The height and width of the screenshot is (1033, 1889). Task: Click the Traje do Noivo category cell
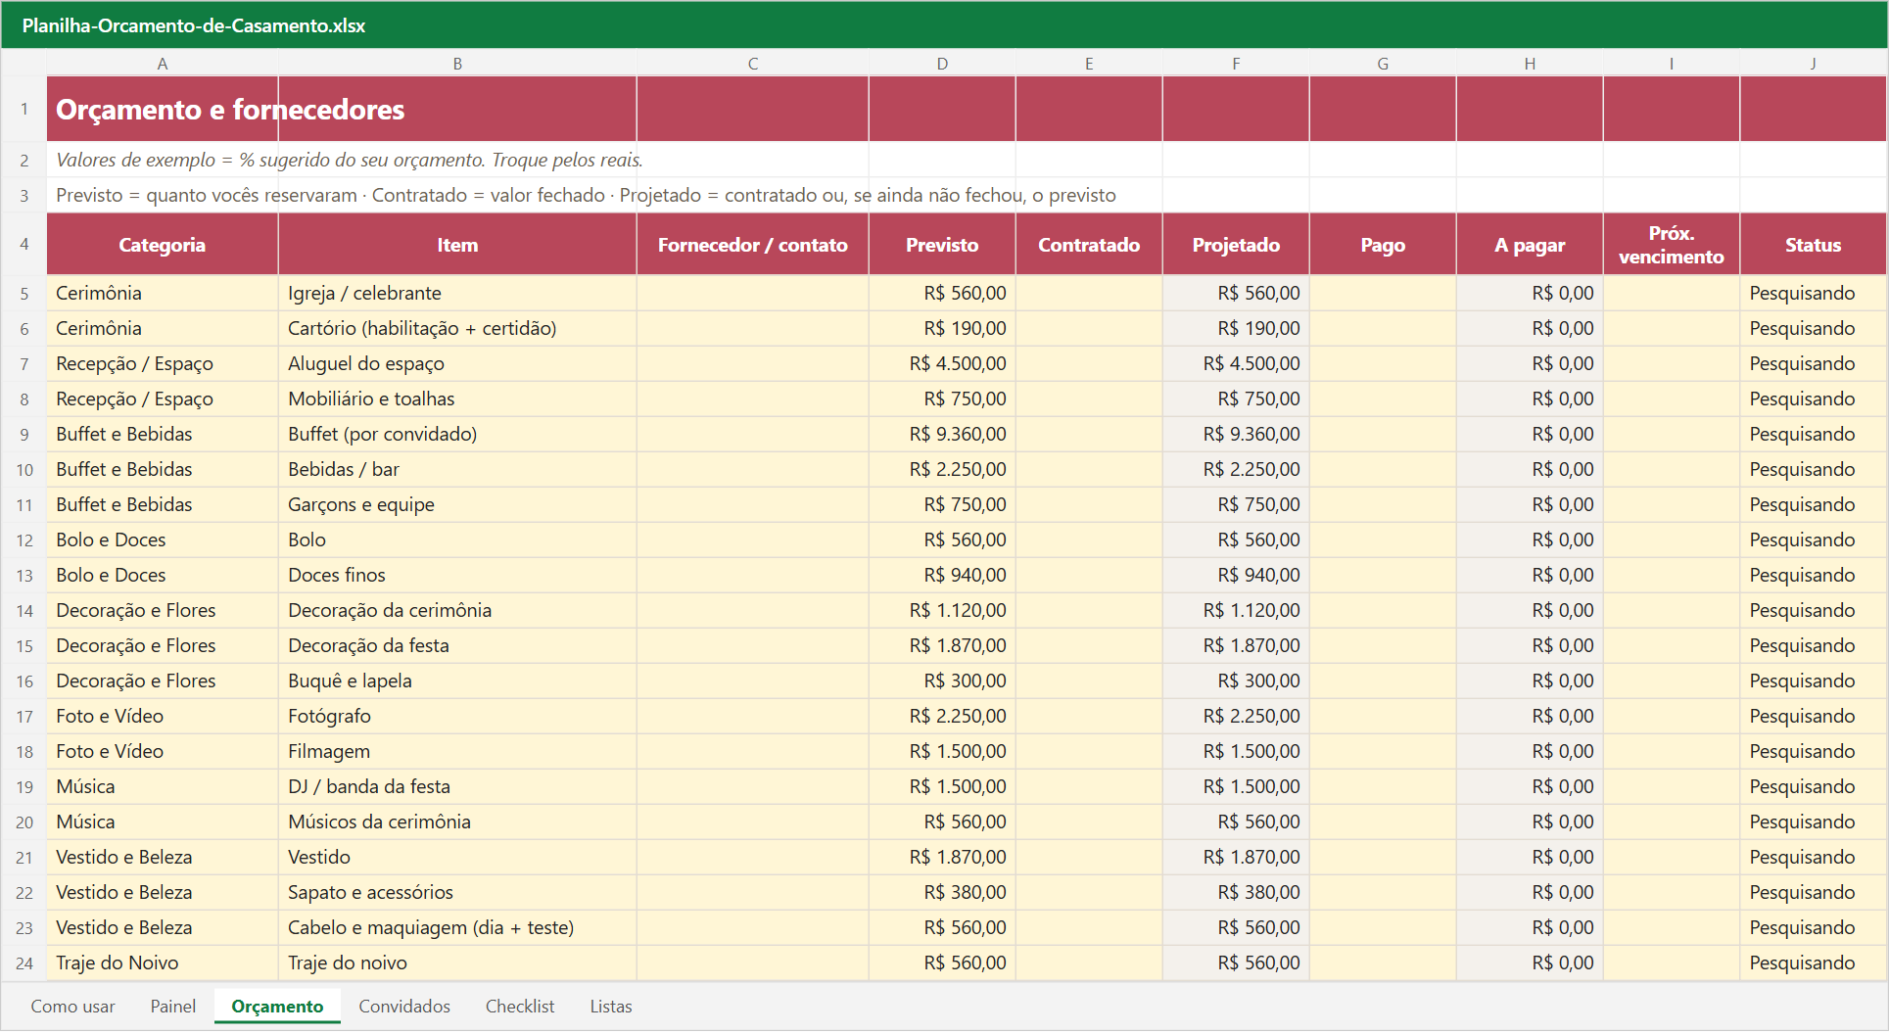point(163,963)
